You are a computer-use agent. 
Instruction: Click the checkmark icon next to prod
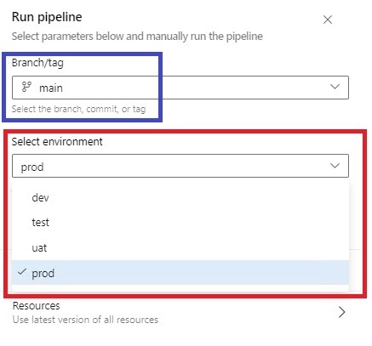[x=22, y=272]
